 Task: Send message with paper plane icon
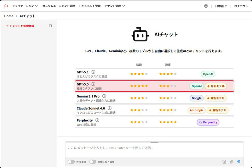pyautogui.click(x=238, y=162)
